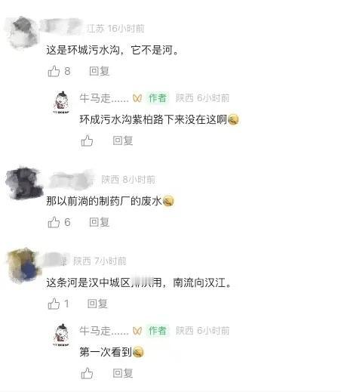
Task: Open 牛马走...... profile name in last reply
Action: pyautogui.click(x=104, y=331)
